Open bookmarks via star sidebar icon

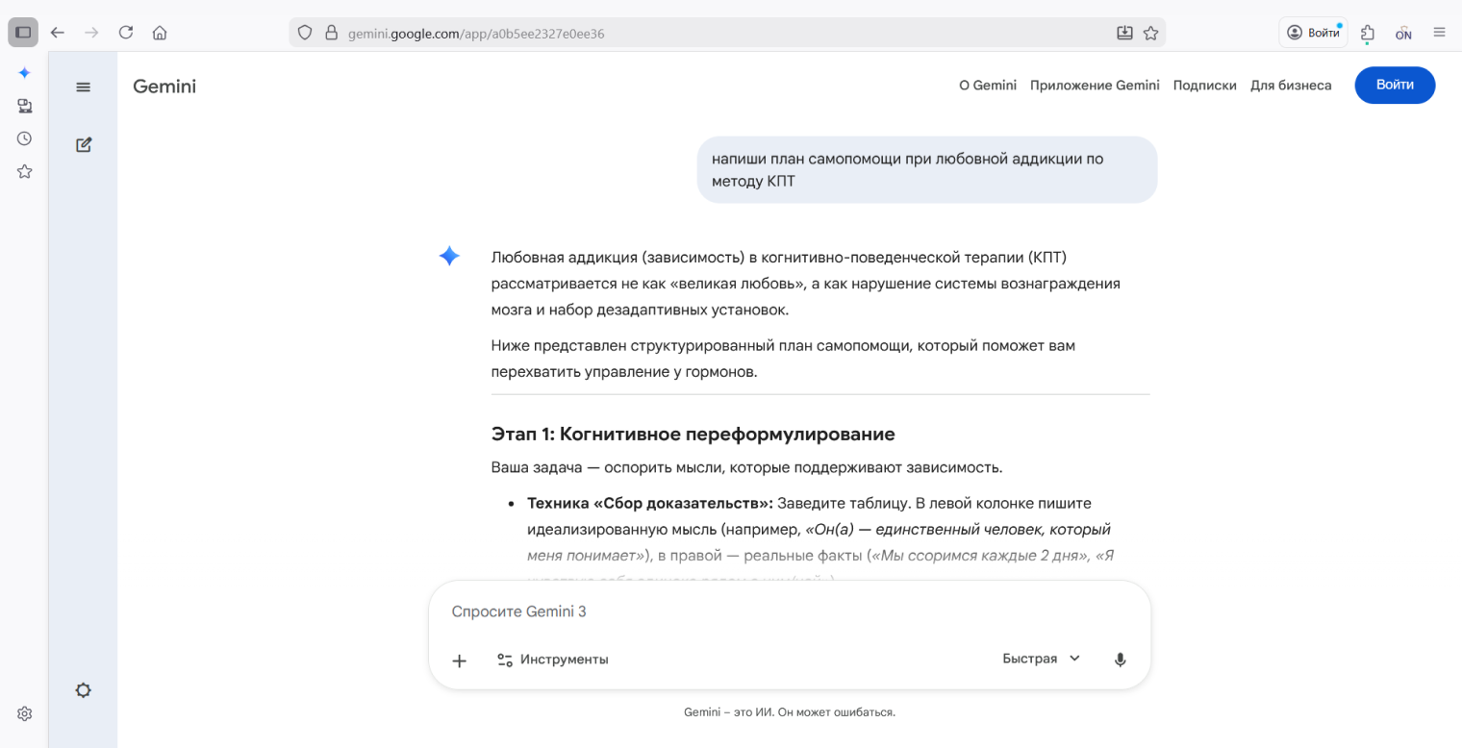[24, 171]
